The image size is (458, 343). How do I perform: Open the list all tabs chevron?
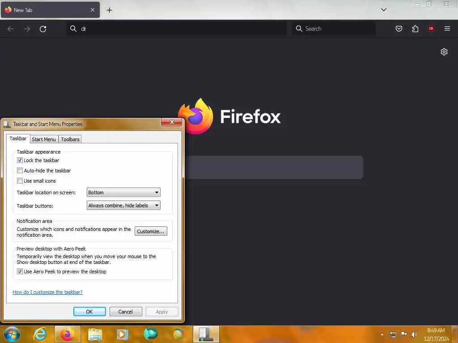tap(384, 10)
